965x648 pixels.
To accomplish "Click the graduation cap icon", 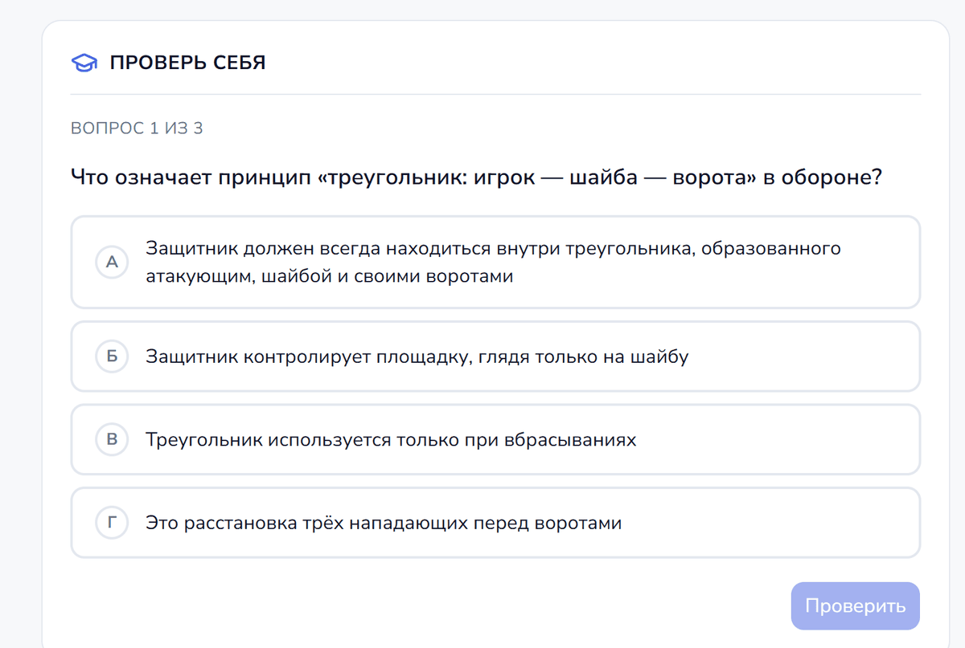I will pos(84,62).
